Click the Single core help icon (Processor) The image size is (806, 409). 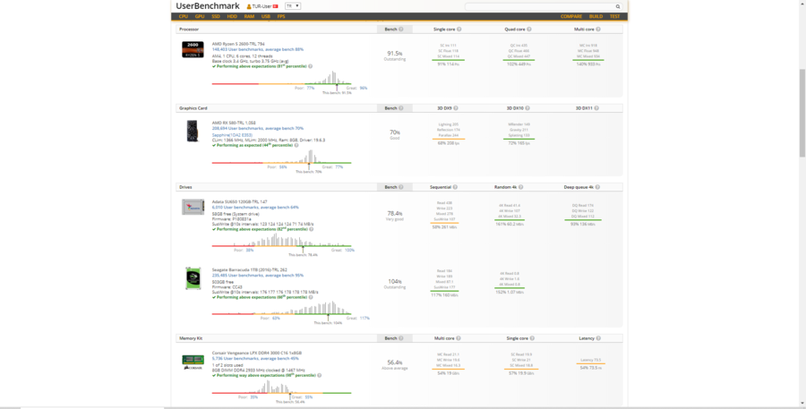click(x=459, y=30)
